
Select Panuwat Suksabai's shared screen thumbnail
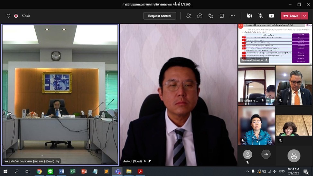pos(275,43)
